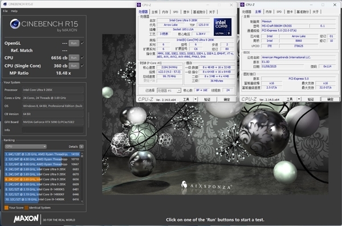Switch to 处理器 tab in right CPU-Z window
Screen dimensions: 342x226
(247, 12)
